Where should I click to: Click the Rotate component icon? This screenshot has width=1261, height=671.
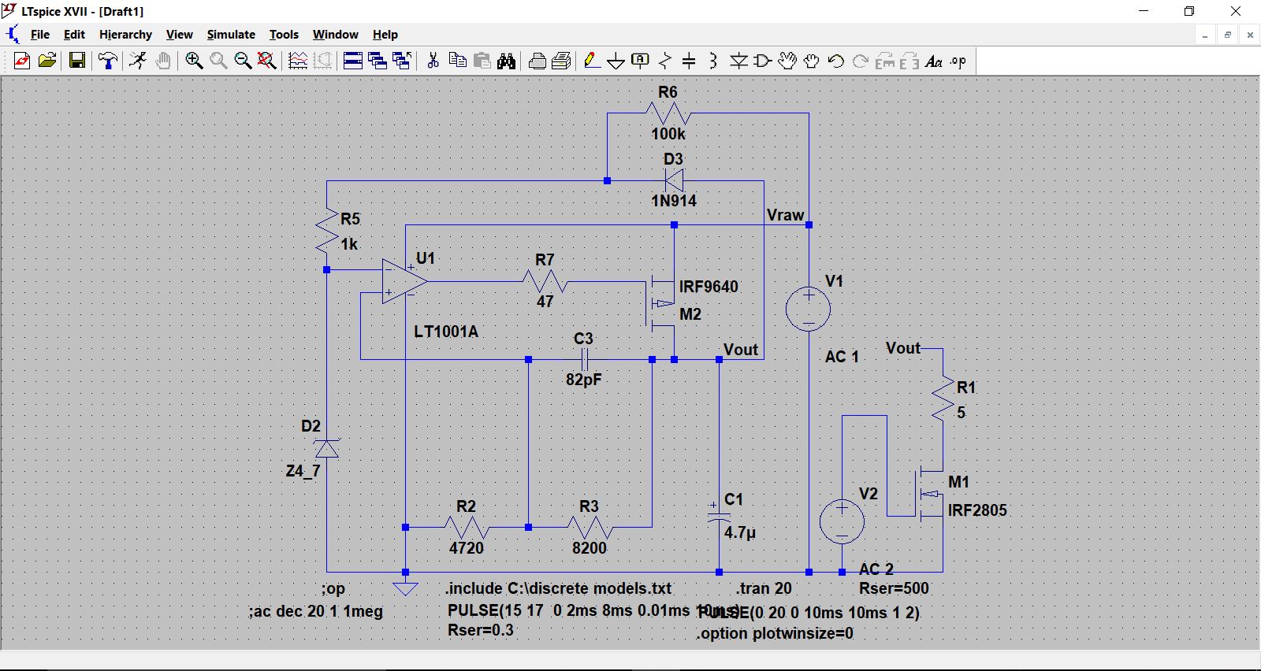click(x=885, y=61)
